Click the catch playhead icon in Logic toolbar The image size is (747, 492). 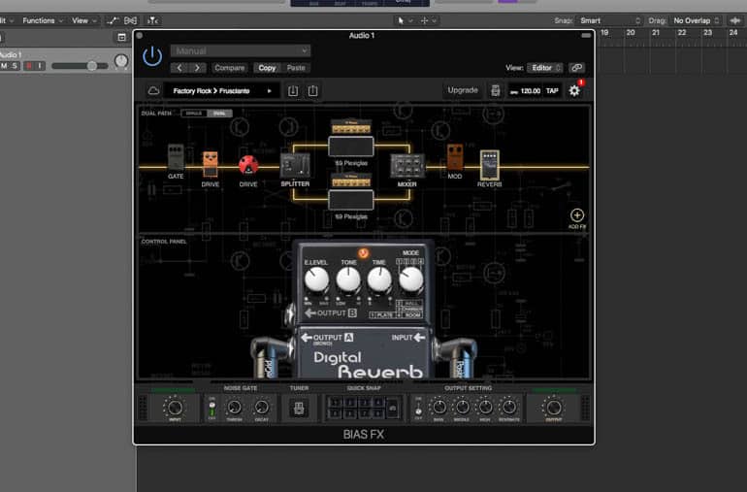tap(152, 20)
